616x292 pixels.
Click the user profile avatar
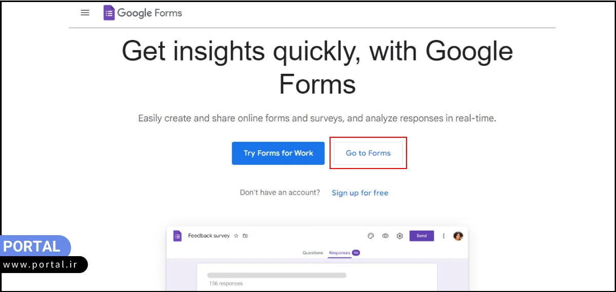pos(458,236)
